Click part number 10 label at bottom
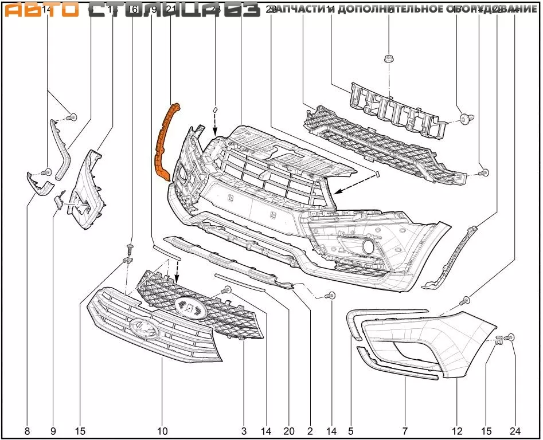543x440 pixels. [162, 431]
